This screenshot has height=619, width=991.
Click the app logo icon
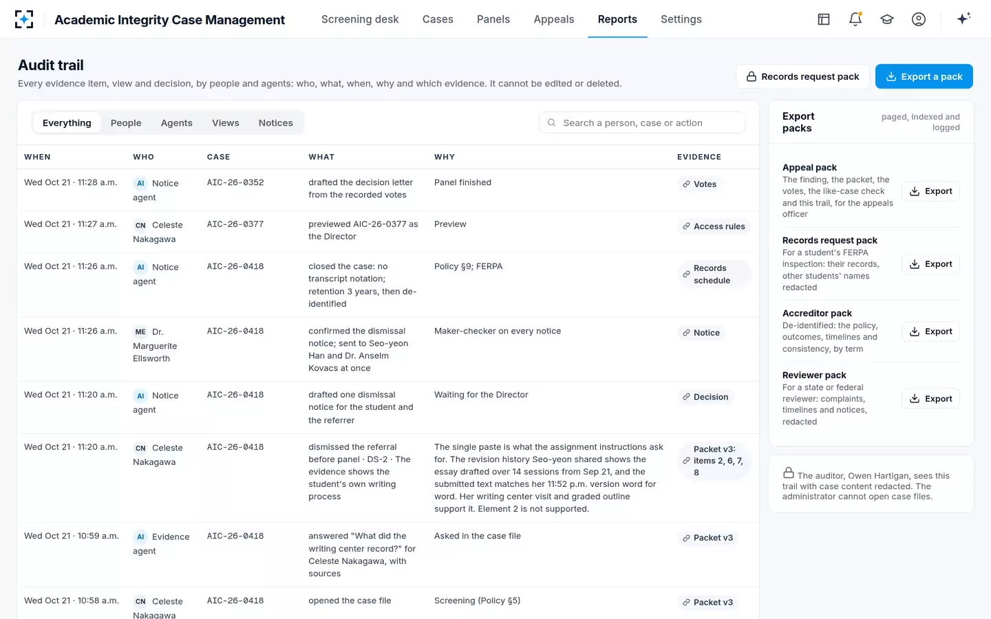[24, 19]
